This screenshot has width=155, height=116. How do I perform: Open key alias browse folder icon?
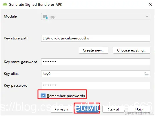coord(147,74)
